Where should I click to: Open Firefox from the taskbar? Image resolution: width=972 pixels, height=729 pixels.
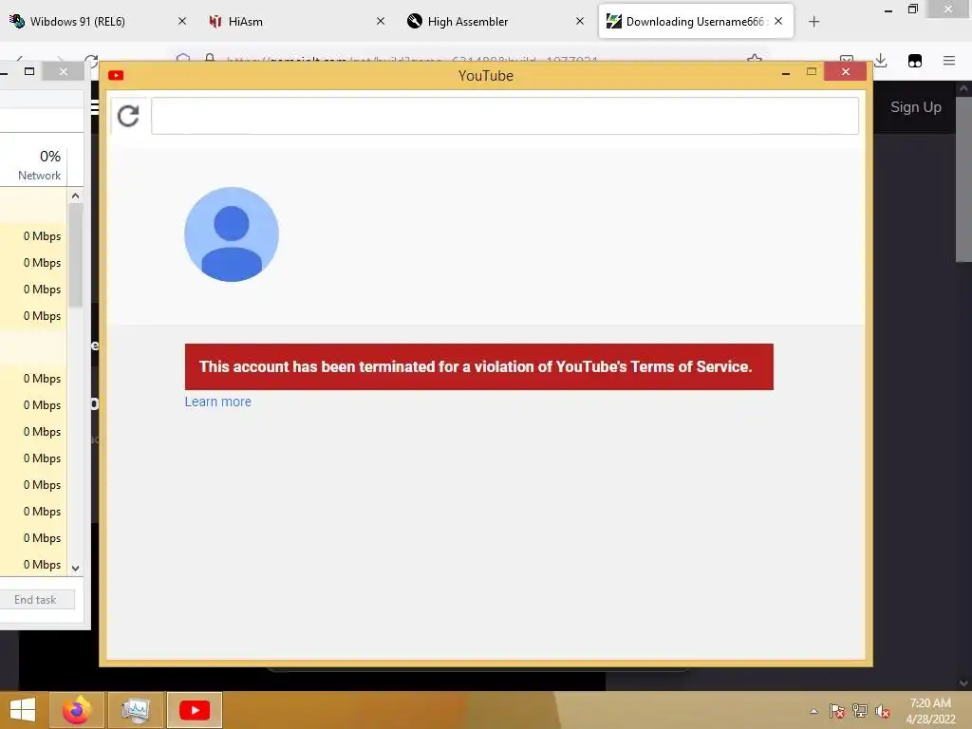coord(76,710)
